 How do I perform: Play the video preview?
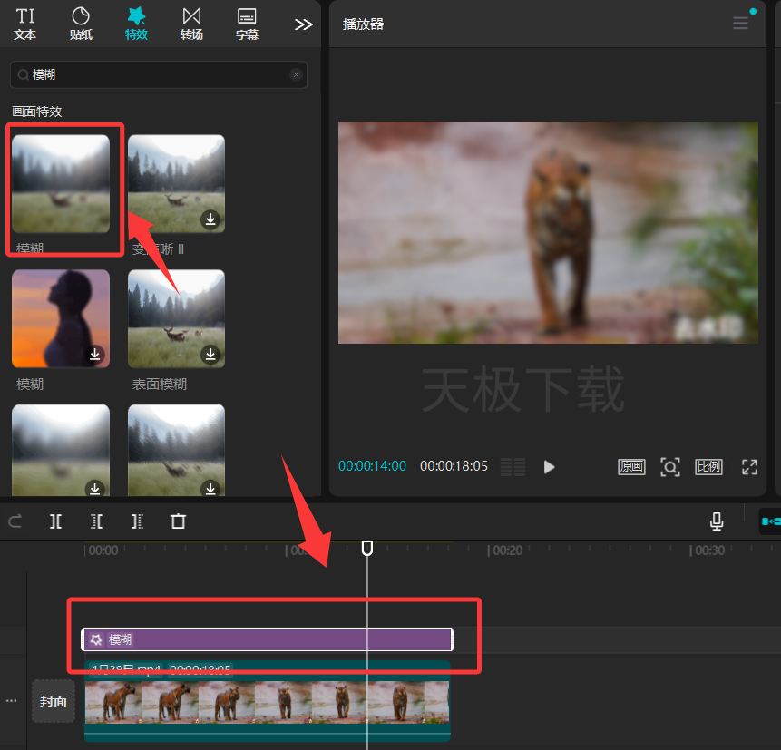pos(549,467)
